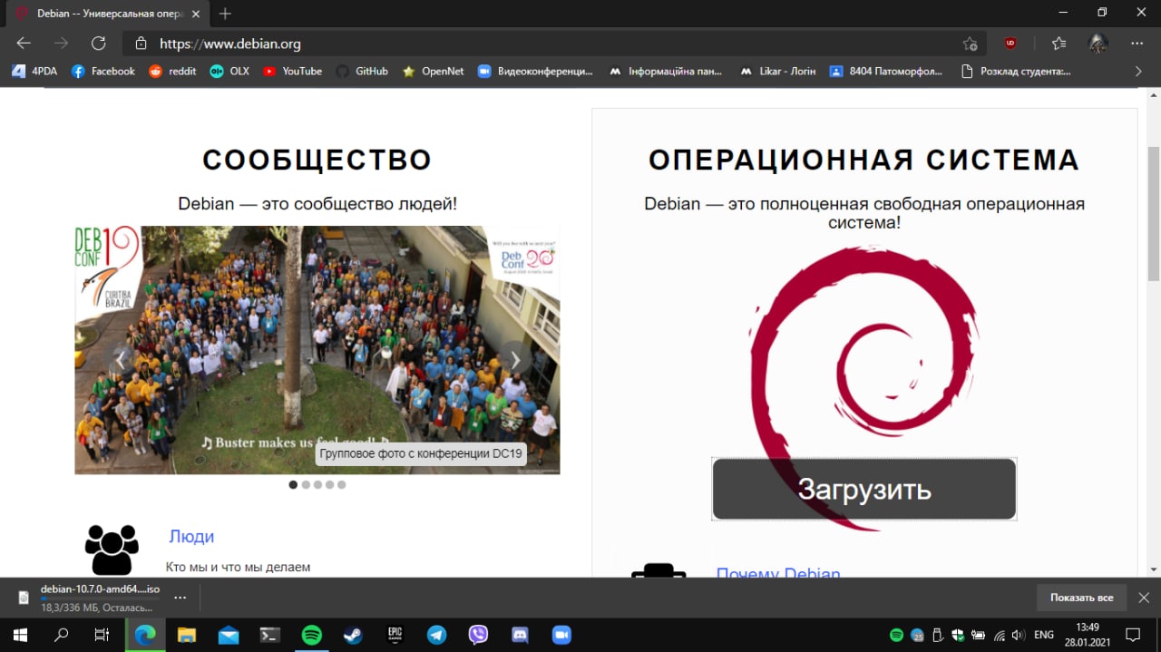Open Discord from the taskbar

pos(520,635)
